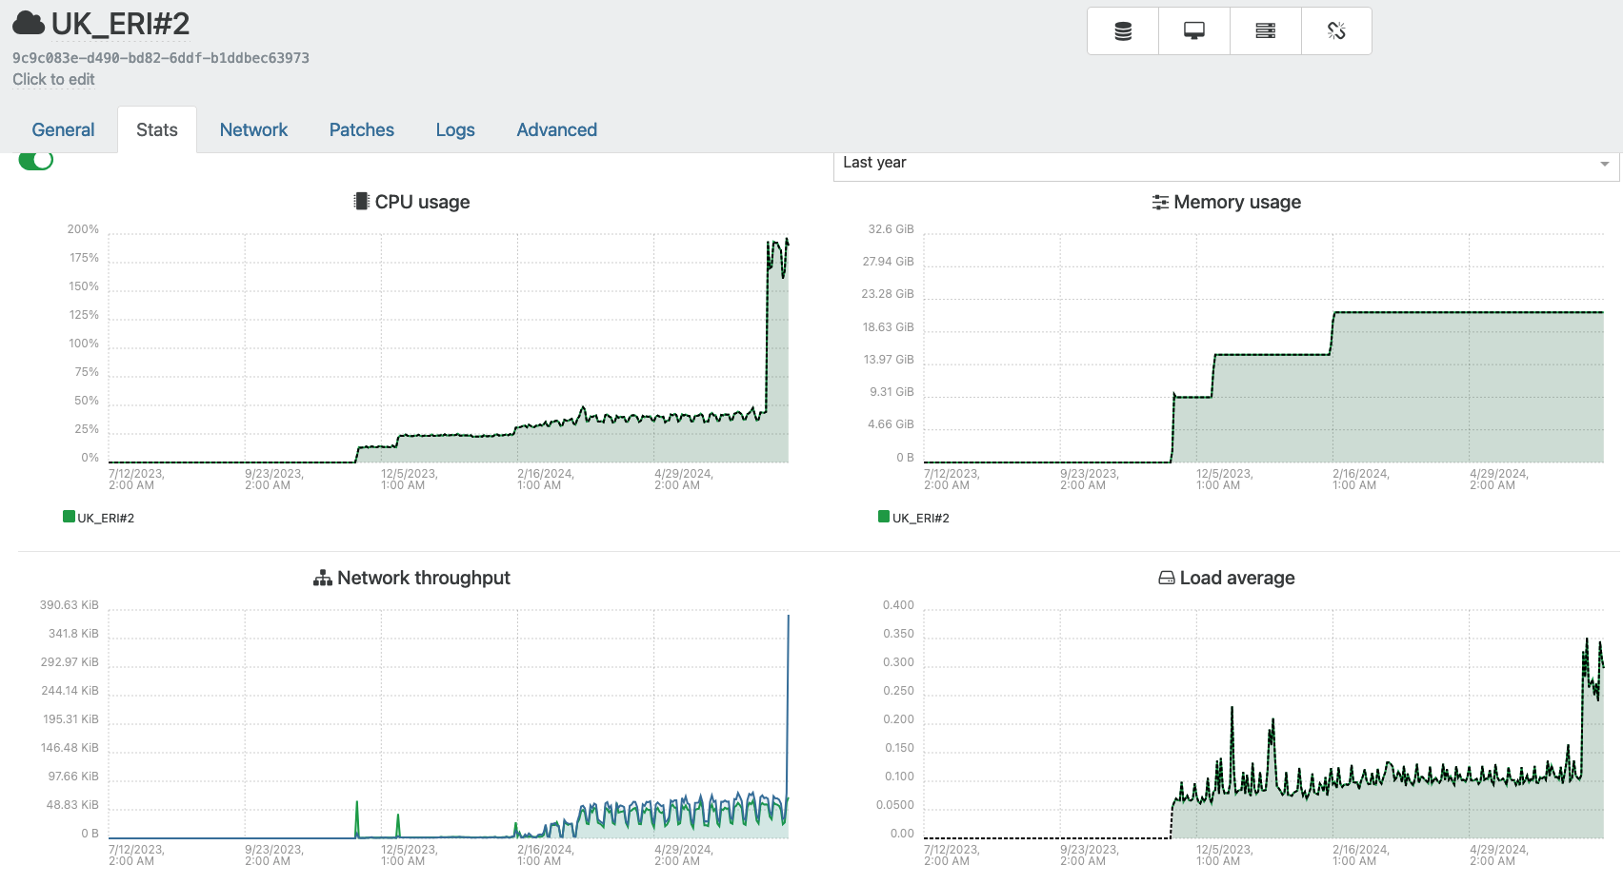Click UK_ERI#2 legend label under Memory usage
The image size is (1623, 885).
[921, 518]
